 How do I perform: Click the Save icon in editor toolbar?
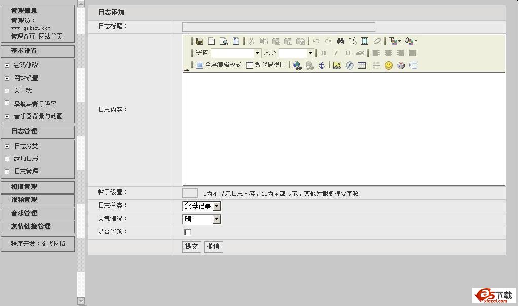[x=200, y=41]
